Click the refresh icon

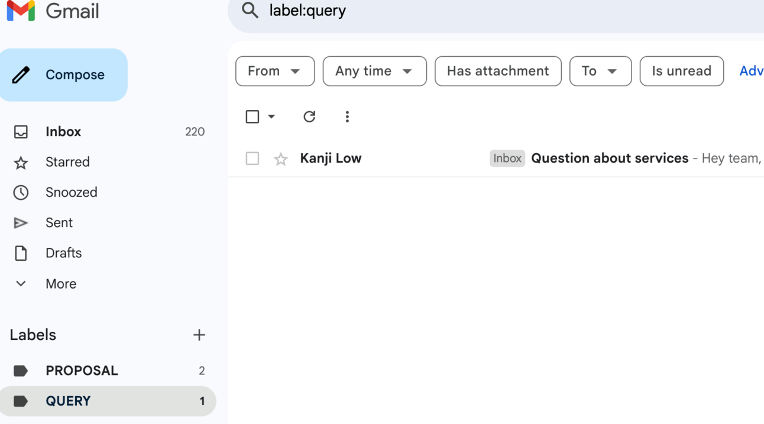coord(309,116)
